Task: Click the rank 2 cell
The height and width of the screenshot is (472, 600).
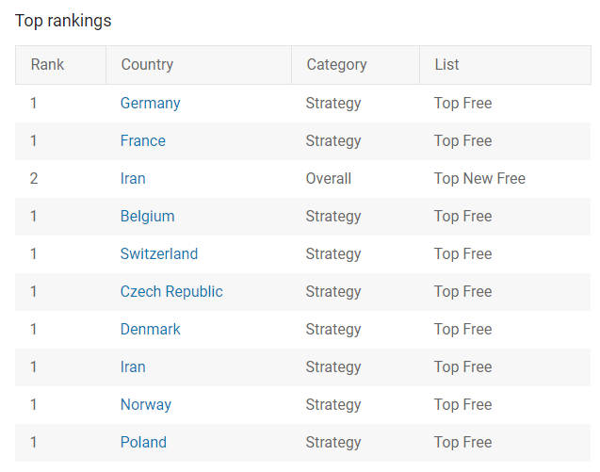Action: click(x=34, y=179)
